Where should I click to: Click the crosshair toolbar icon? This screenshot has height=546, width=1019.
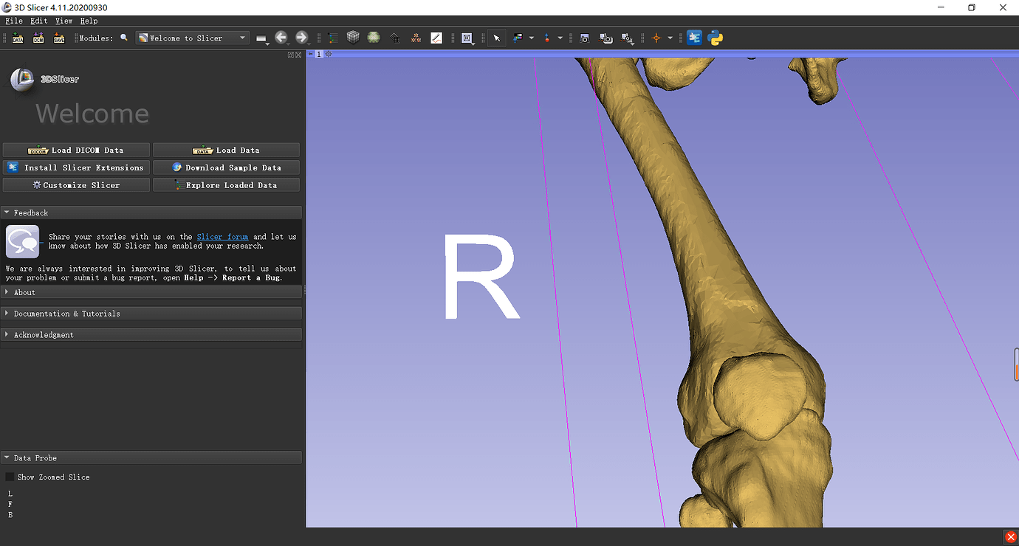tap(656, 38)
